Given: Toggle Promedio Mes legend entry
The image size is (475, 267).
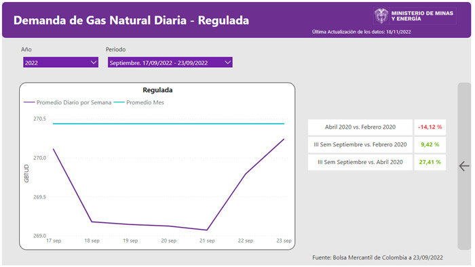Looking at the screenshot, I should point(138,102).
